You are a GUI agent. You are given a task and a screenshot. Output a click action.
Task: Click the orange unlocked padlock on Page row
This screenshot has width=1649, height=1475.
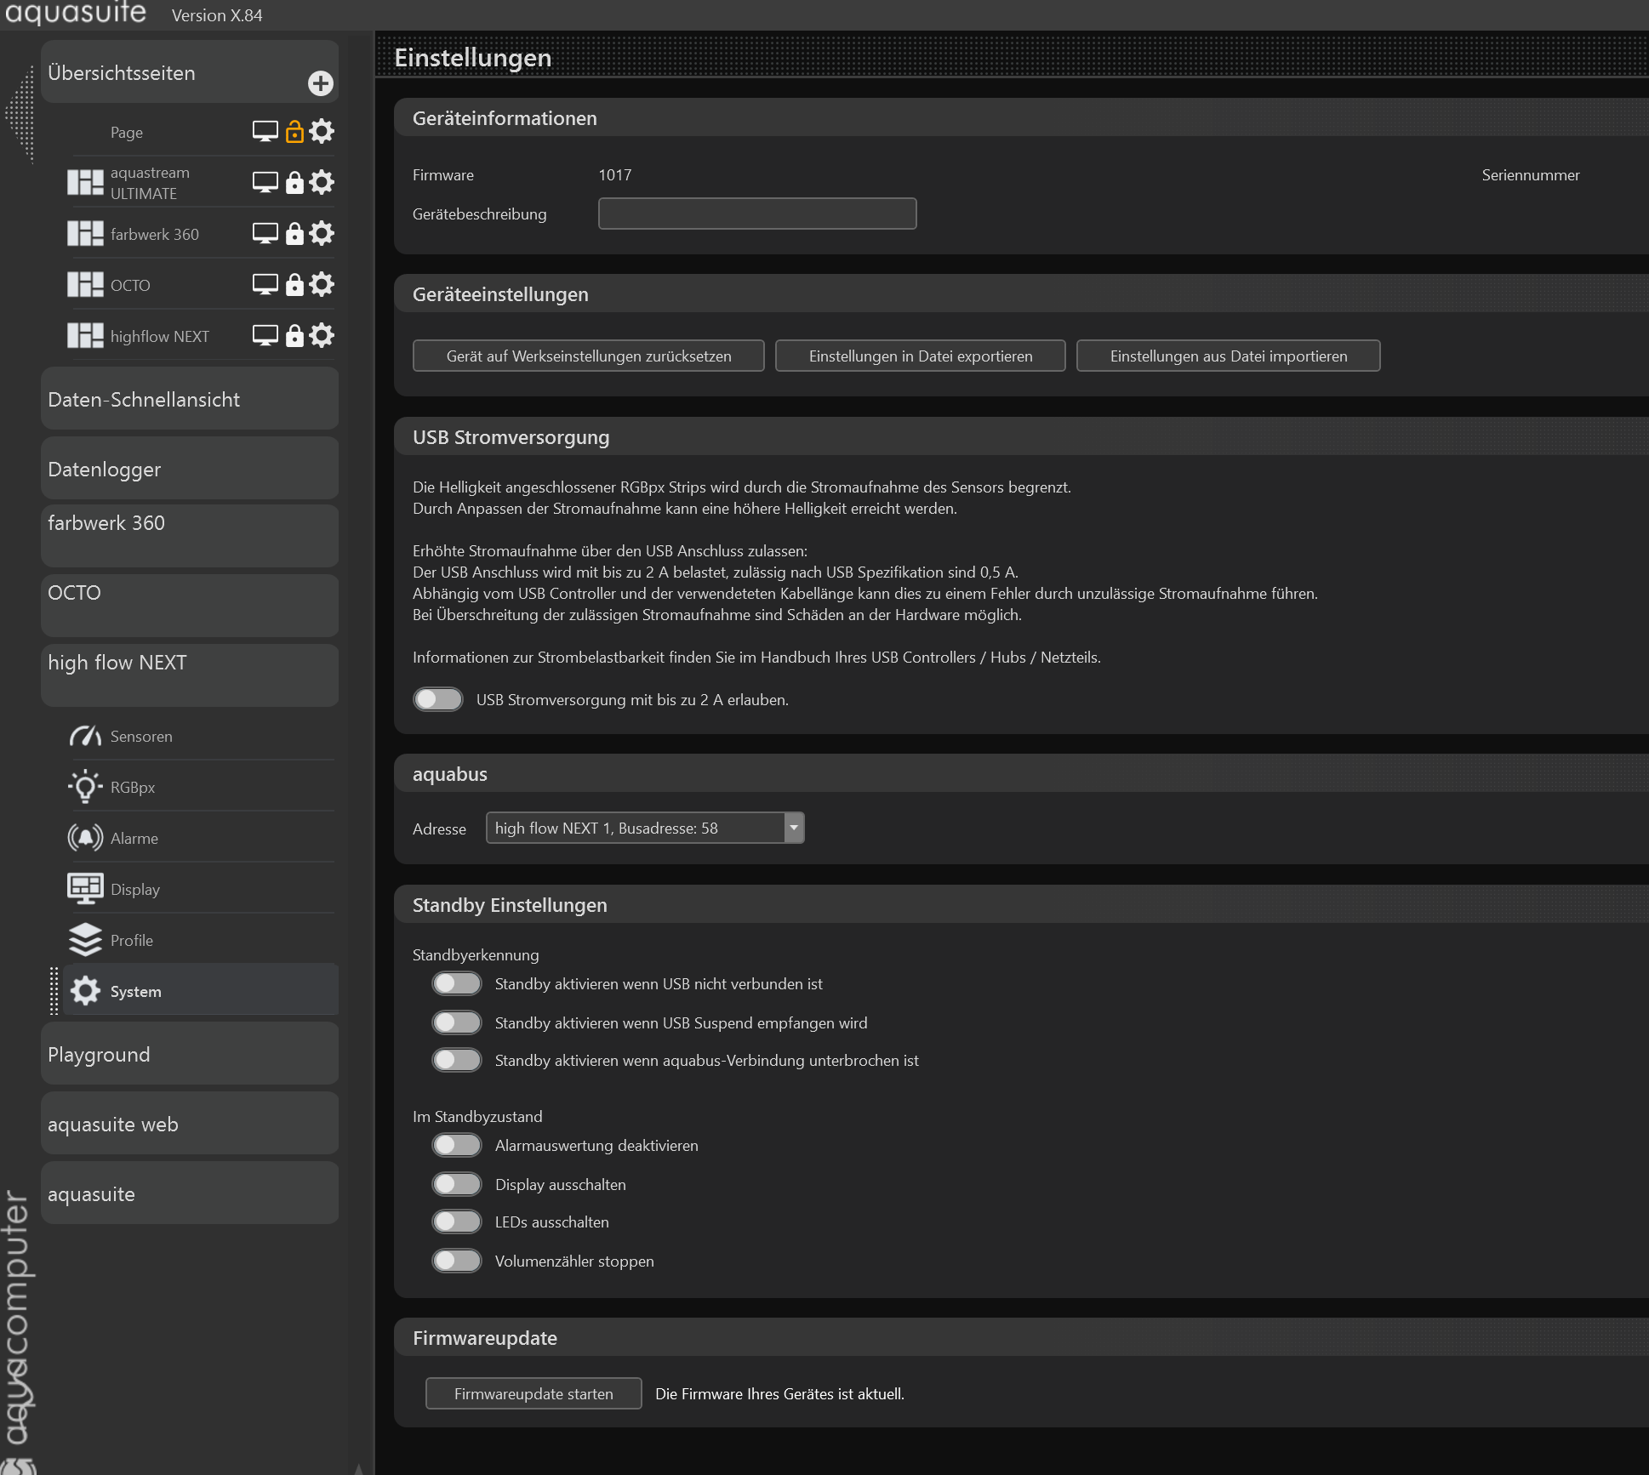tap(294, 132)
